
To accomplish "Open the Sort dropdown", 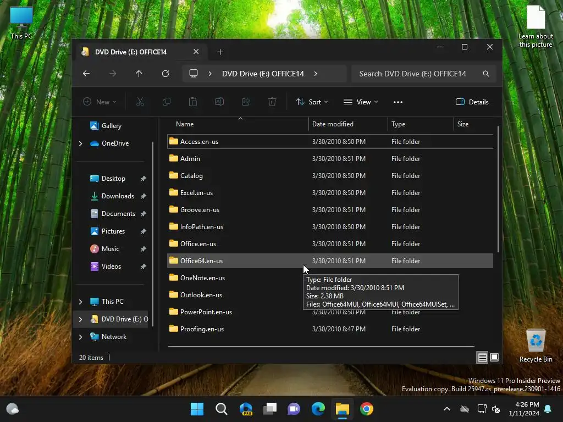I will click(x=312, y=102).
